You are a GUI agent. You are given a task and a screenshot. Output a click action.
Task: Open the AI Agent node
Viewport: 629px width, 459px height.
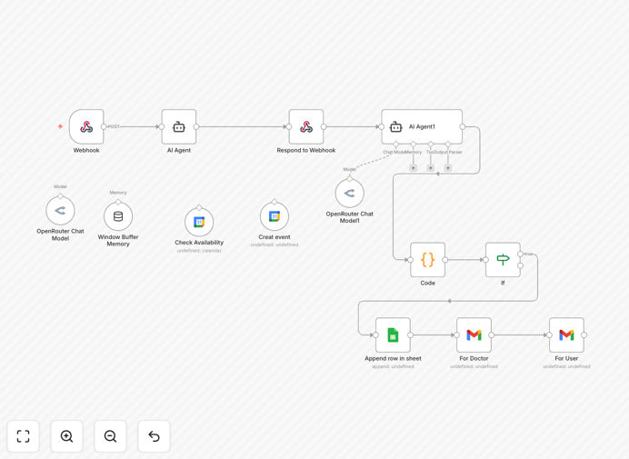[x=179, y=126]
